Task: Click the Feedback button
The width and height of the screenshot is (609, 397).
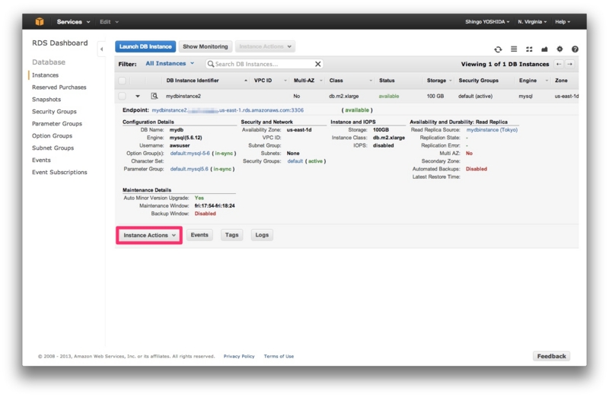Action: pos(551,356)
